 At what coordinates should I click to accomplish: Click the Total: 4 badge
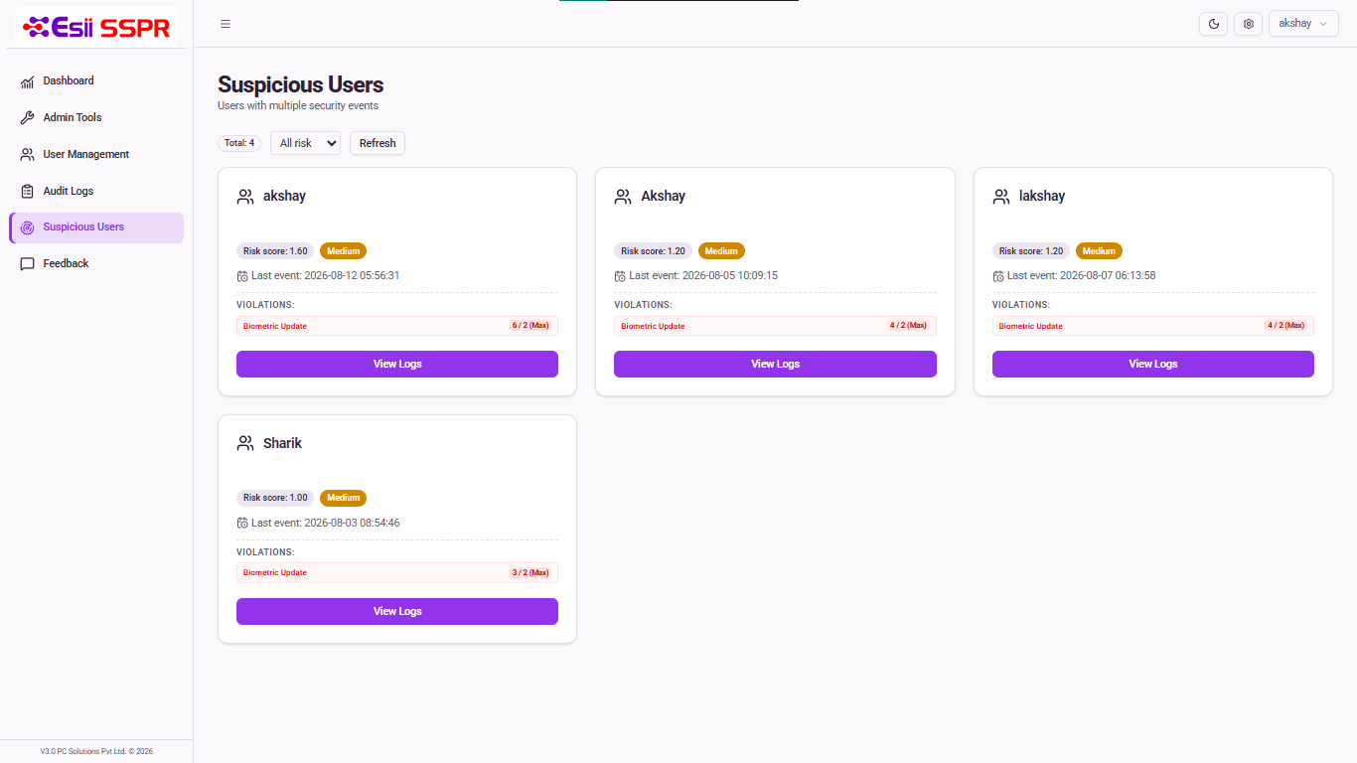point(239,143)
